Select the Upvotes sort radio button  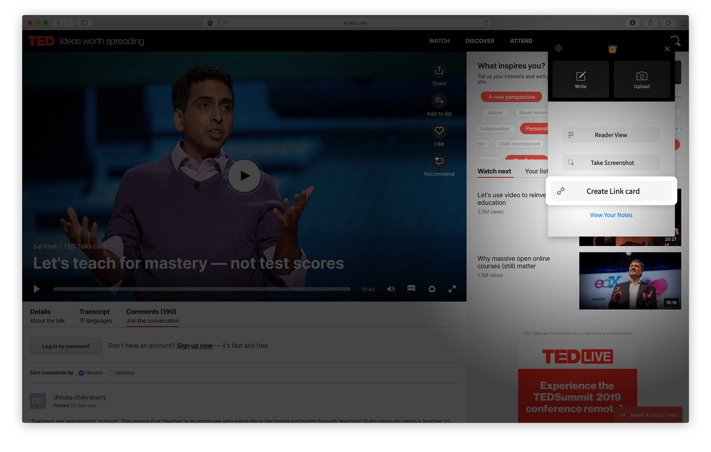111,373
